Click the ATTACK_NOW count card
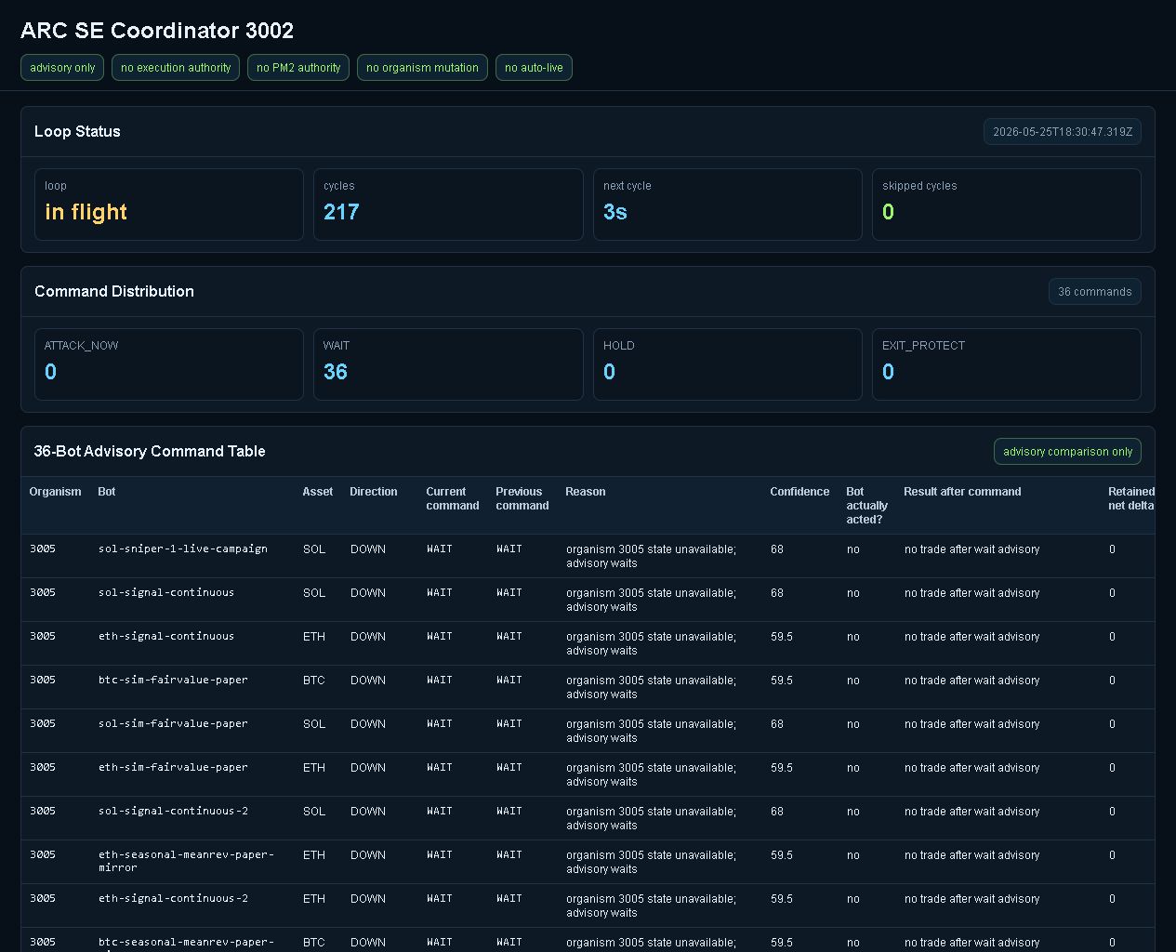 pyautogui.click(x=169, y=364)
